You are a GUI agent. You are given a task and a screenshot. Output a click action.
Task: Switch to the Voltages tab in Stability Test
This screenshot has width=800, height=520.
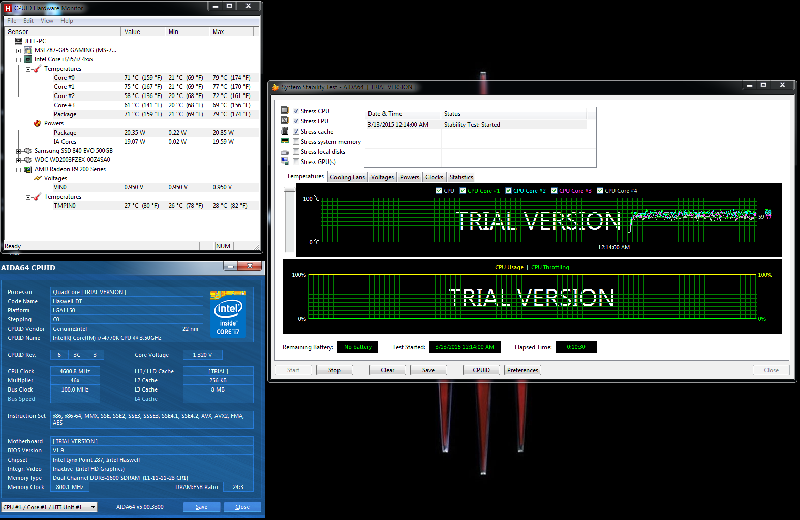pyautogui.click(x=382, y=177)
